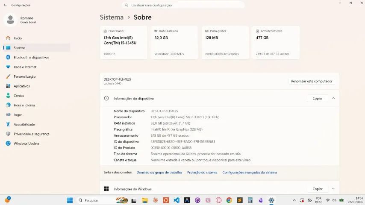Select Sistema in the sidebar
Screen dimensions: 365x205
pyautogui.click(x=37, y=48)
